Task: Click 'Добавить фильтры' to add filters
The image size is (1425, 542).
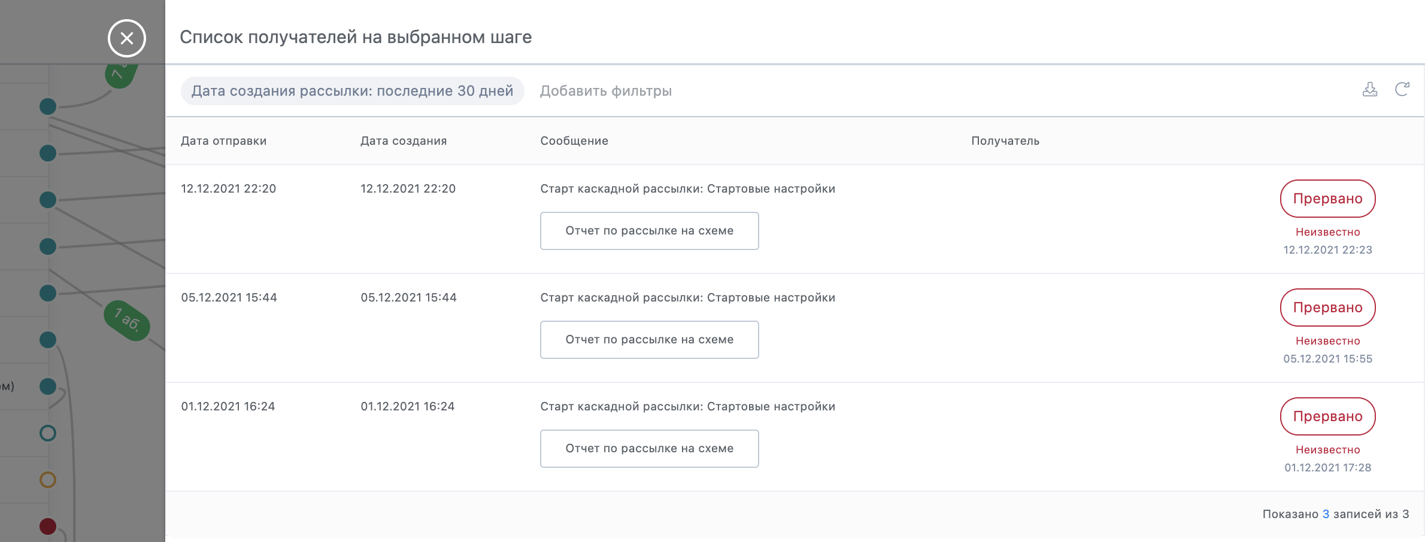Action: pos(605,91)
